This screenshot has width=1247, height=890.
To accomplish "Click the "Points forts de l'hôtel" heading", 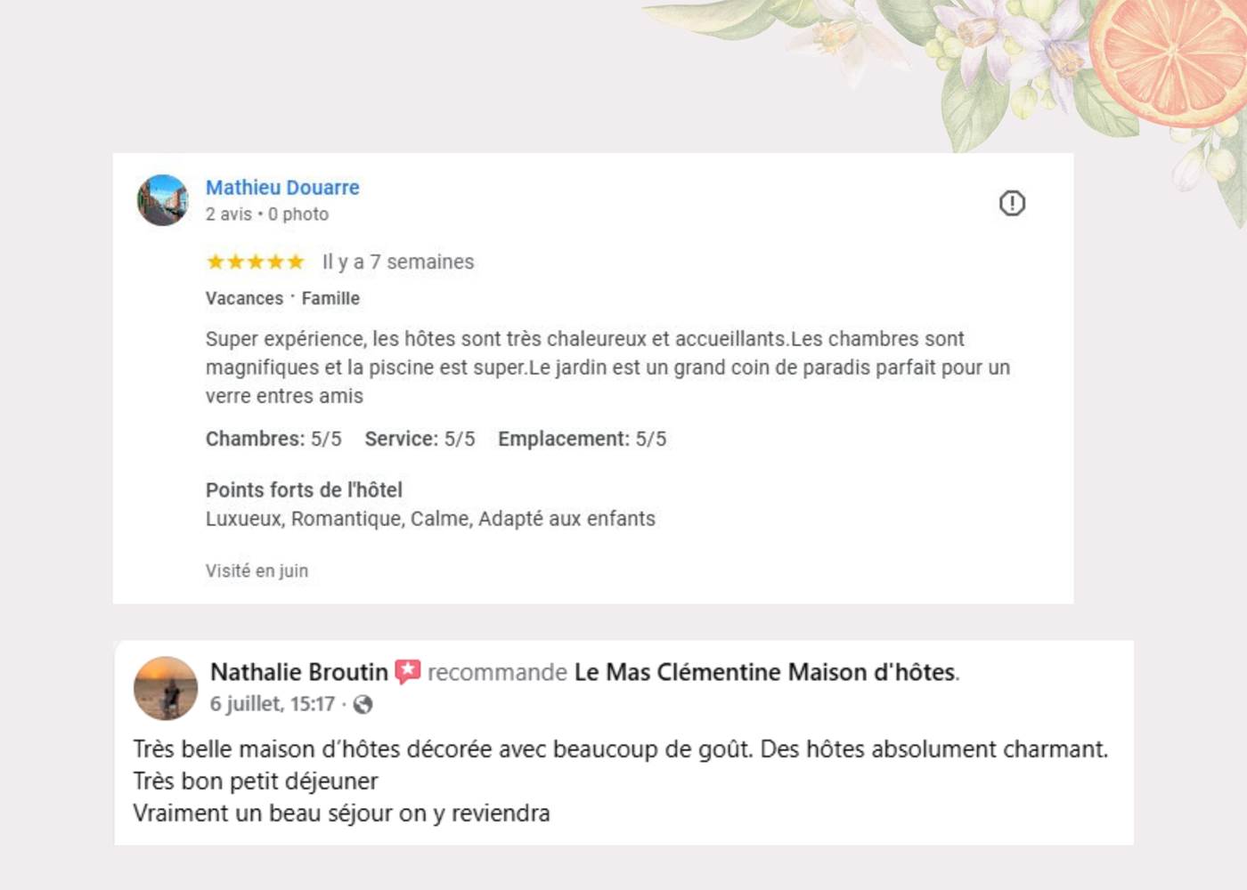I will click(304, 489).
